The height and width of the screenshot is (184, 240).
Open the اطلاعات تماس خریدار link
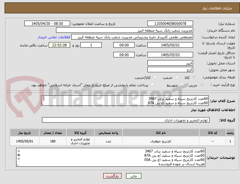(x=54, y=37)
